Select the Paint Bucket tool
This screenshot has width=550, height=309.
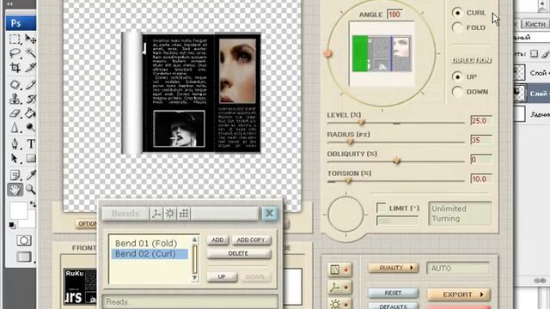point(30,113)
